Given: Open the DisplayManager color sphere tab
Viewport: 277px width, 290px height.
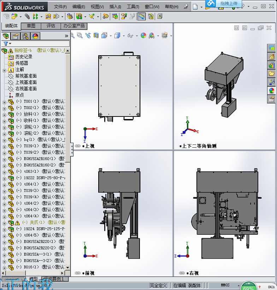Looking at the screenshot, I should tap(35, 36).
